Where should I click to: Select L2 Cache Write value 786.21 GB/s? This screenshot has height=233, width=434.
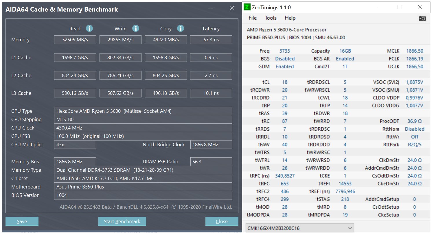[x=120, y=75]
